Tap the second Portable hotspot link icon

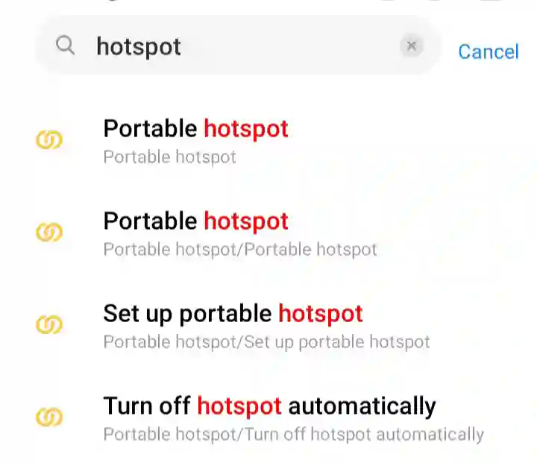pyautogui.click(x=49, y=232)
